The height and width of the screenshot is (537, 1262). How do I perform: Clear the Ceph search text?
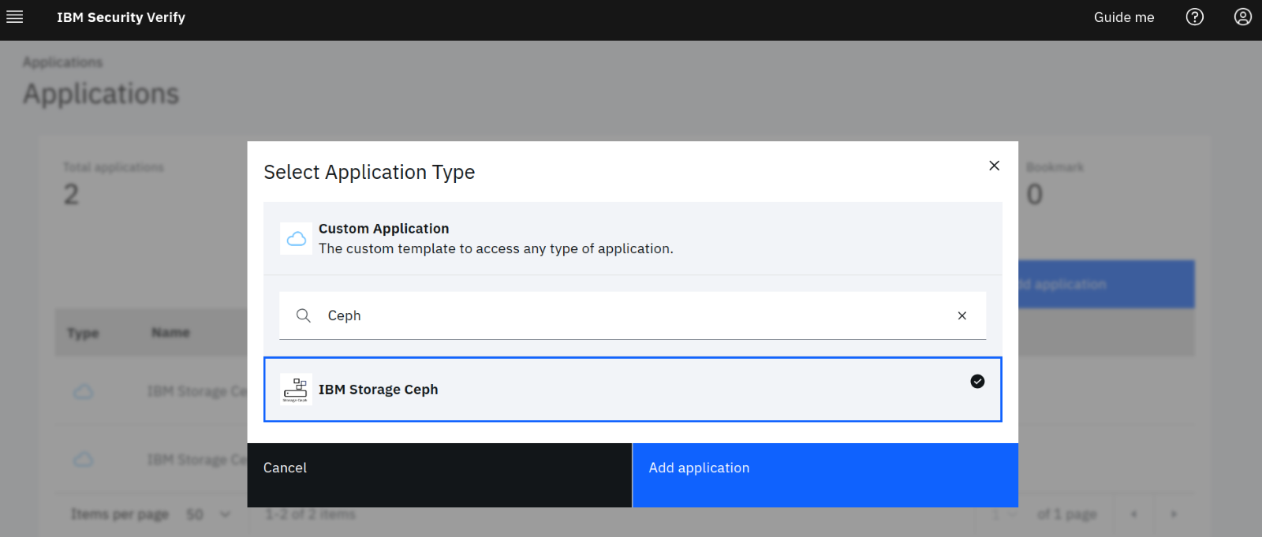pos(962,315)
